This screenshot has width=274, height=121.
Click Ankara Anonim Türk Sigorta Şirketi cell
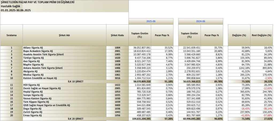pos(64,68)
